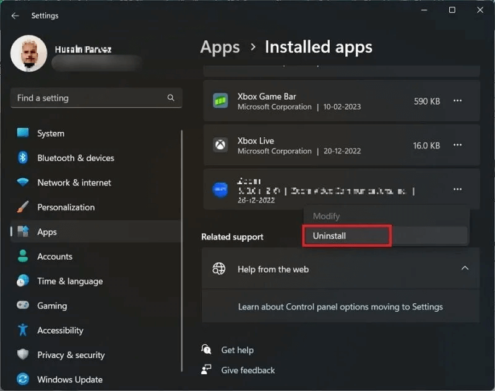Select the Apps sidebar icon
This screenshot has width=495, height=391.
pyautogui.click(x=23, y=231)
